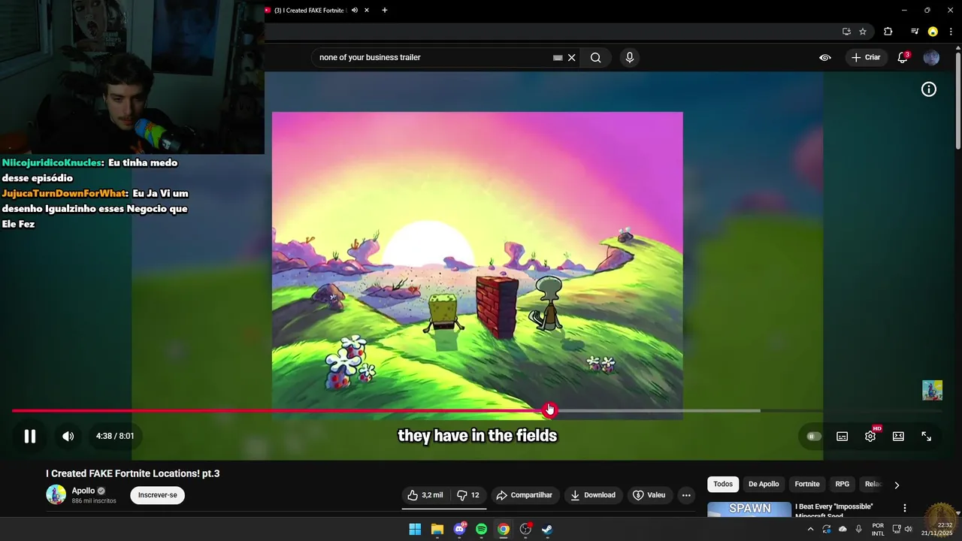
Task: Dislike the video showing 12
Action: tap(468, 495)
